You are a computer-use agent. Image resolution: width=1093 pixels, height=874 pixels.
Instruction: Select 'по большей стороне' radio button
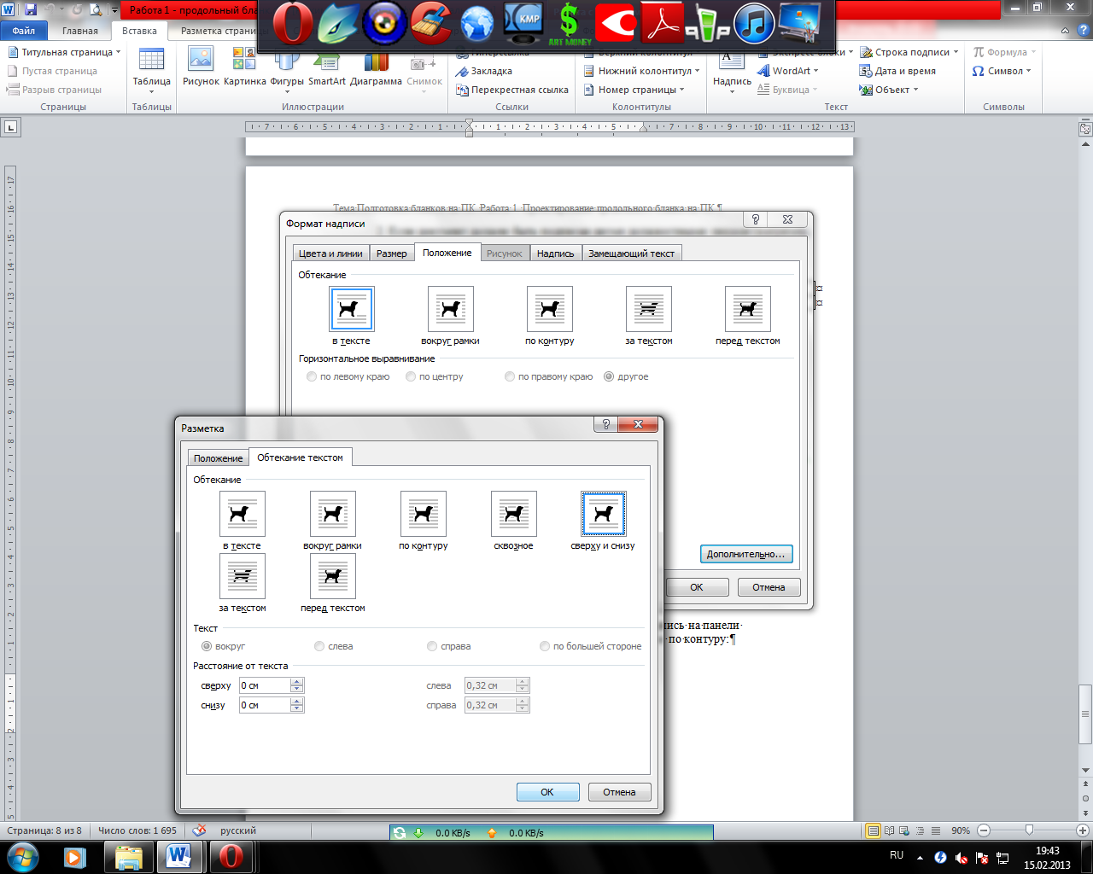pyautogui.click(x=545, y=646)
